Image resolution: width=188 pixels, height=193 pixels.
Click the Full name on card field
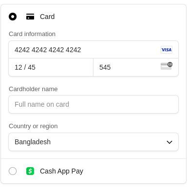(94, 104)
